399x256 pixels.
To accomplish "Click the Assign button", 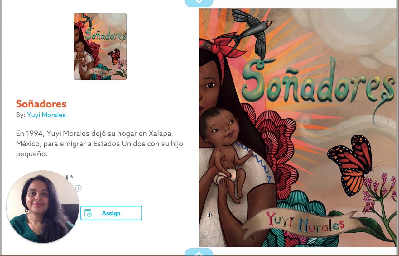I will [x=111, y=213].
